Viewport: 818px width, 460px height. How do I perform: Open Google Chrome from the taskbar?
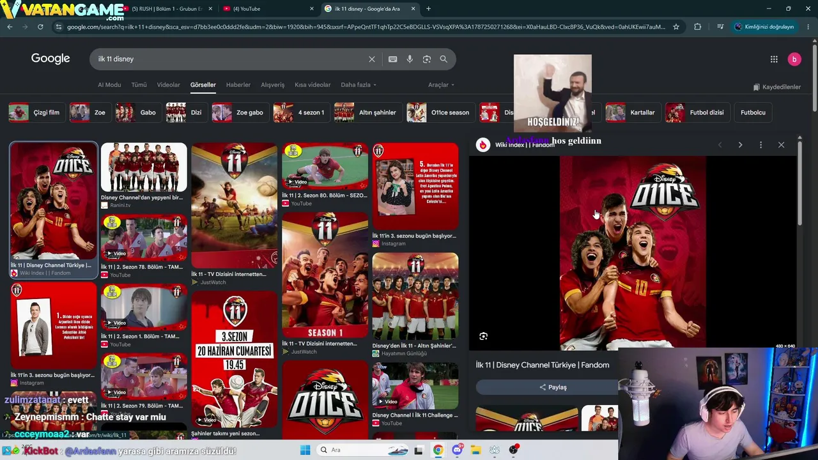(x=438, y=450)
